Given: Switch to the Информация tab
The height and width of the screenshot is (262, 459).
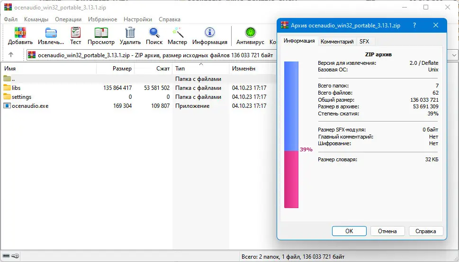Looking at the screenshot, I should click(x=299, y=41).
